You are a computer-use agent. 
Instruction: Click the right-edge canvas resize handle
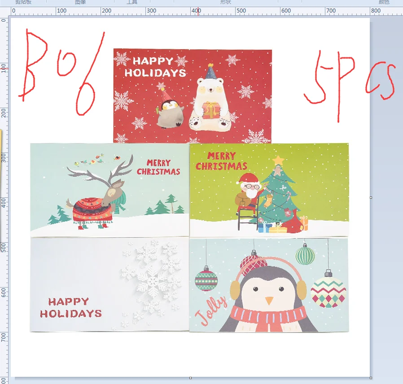click(371, 197)
